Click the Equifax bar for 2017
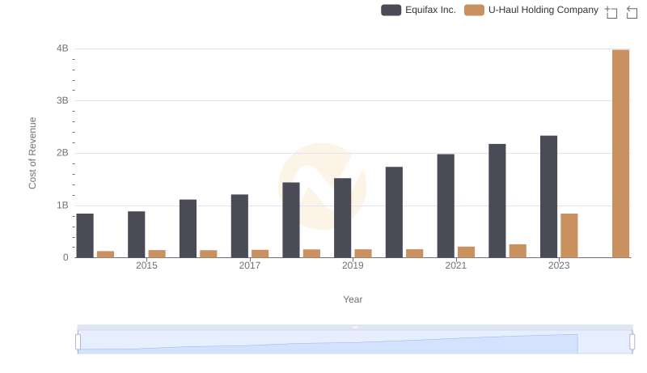Image resolution: width=647 pixels, height=373 pixels. (239, 226)
